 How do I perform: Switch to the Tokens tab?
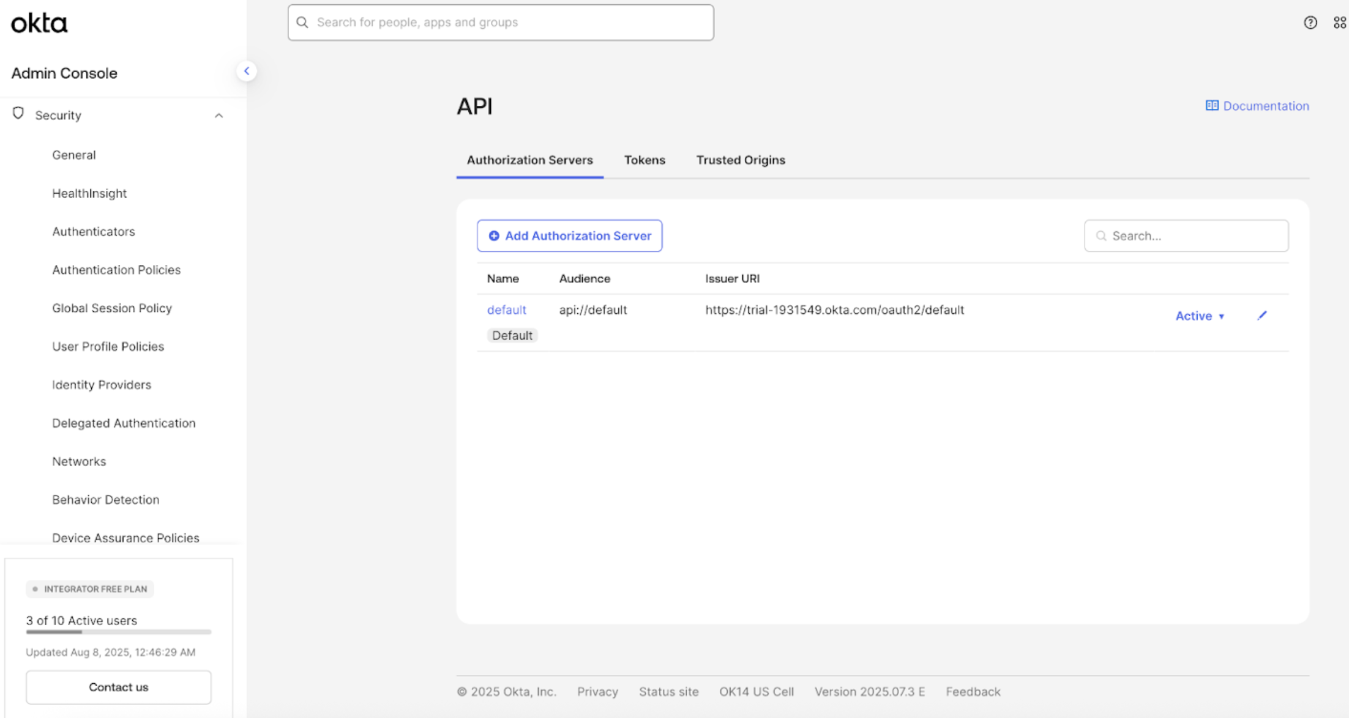click(645, 160)
